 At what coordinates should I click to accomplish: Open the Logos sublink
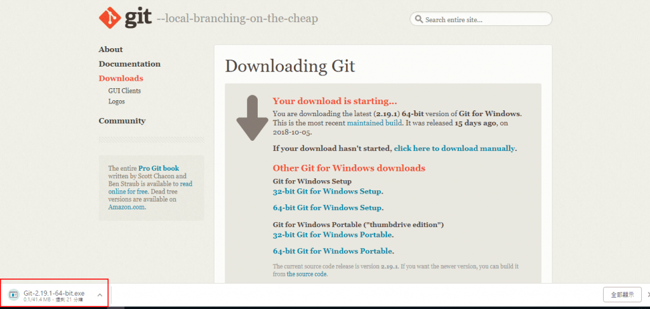[x=117, y=101]
